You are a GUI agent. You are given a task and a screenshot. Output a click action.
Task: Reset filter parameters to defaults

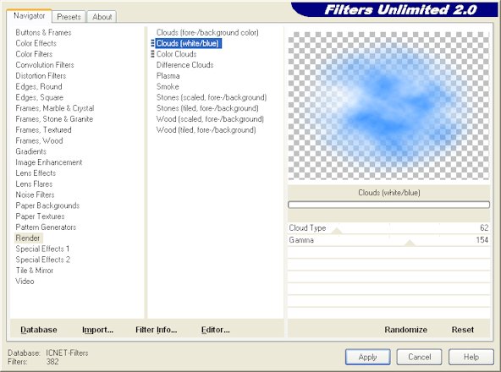pyautogui.click(x=462, y=330)
